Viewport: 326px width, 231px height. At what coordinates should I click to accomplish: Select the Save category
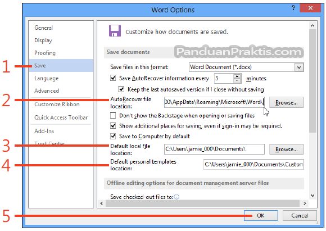coord(61,66)
